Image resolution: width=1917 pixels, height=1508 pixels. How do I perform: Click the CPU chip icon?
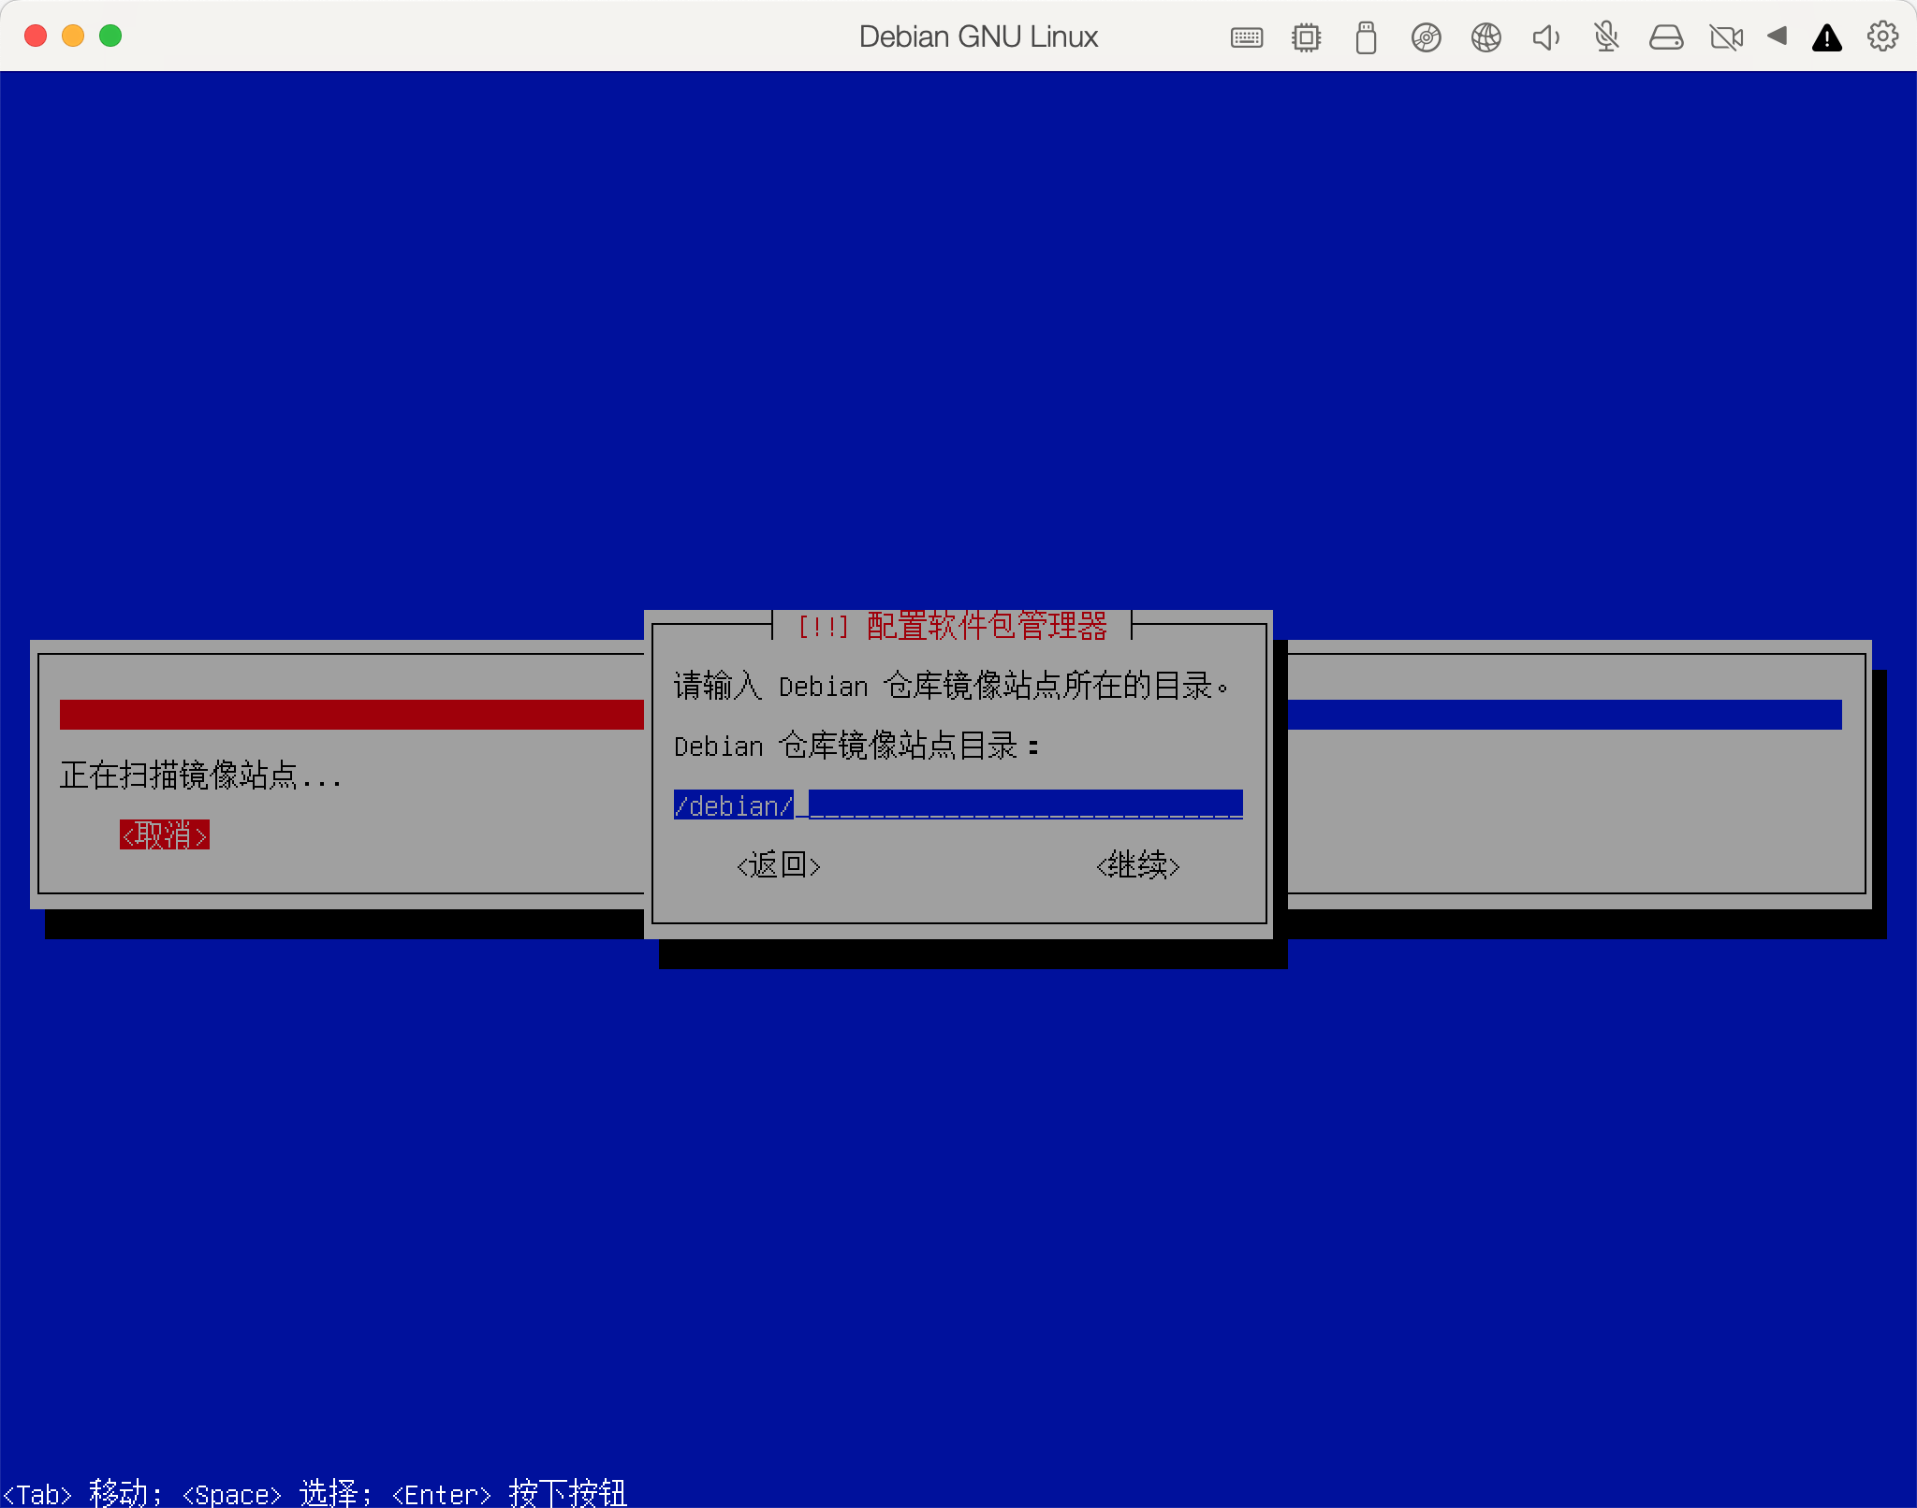pyautogui.click(x=1306, y=37)
